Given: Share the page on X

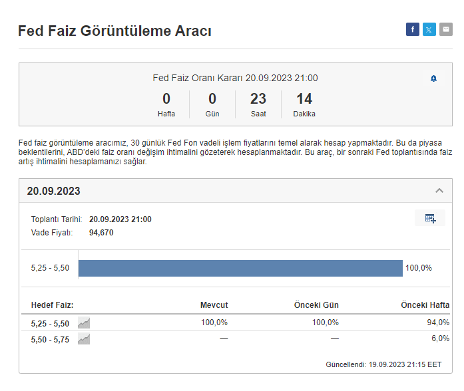Looking at the screenshot, I should click(429, 29).
